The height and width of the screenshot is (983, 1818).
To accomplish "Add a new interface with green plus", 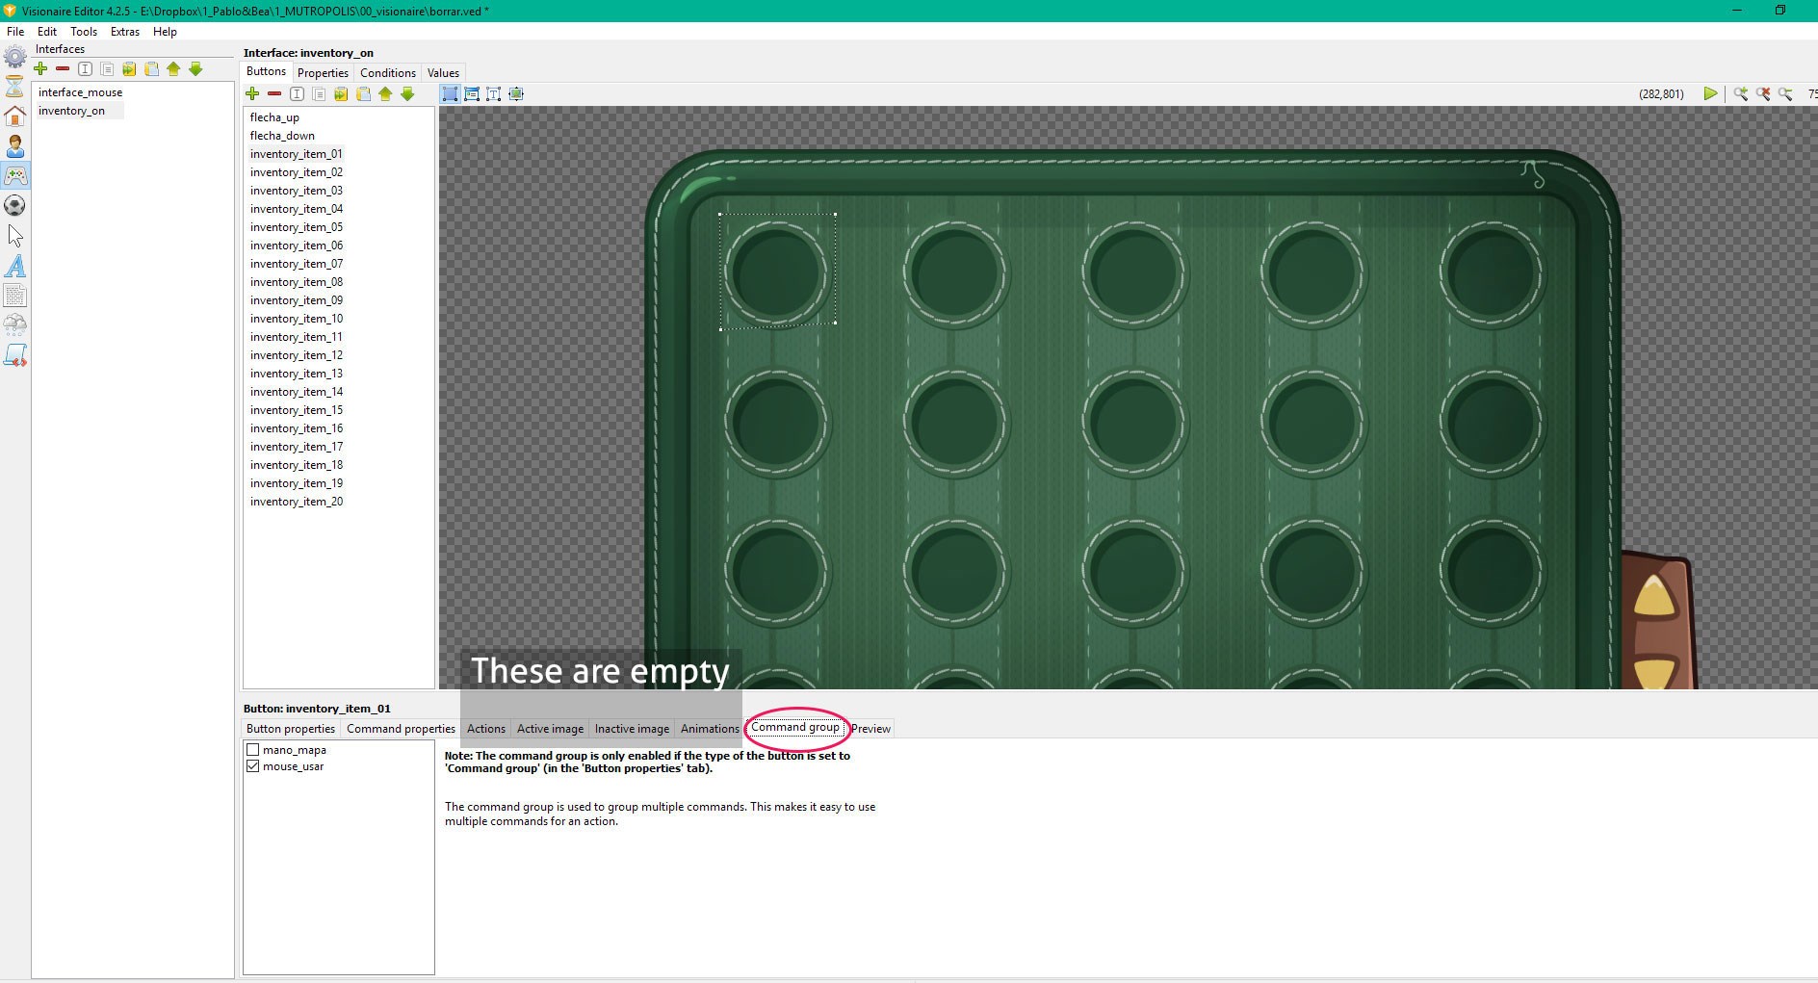I will click(40, 68).
